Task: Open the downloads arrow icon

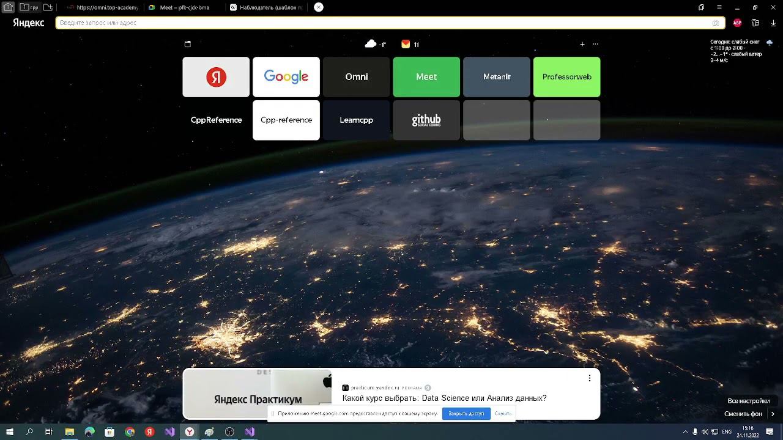Action: (773, 23)
